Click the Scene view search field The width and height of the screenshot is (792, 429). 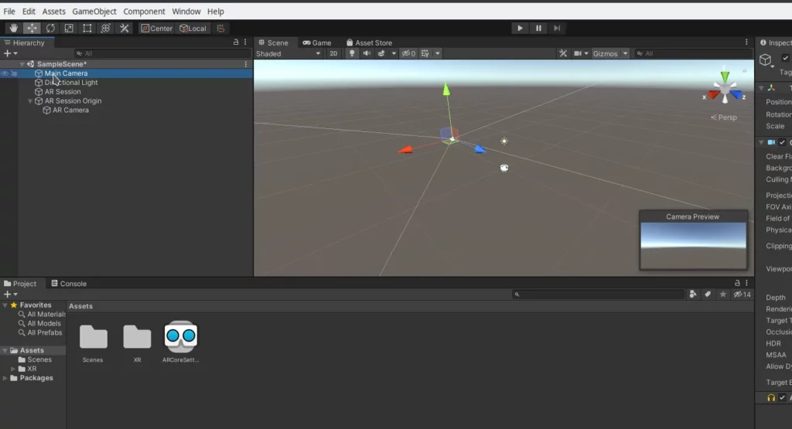point(692,53)
